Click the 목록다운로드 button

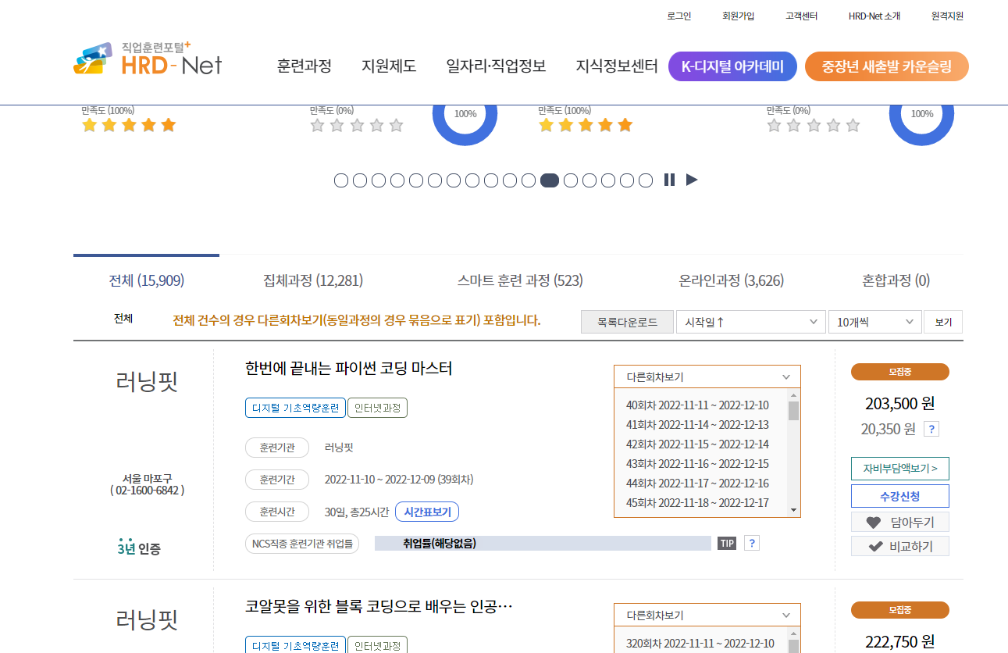coord(627,322)
